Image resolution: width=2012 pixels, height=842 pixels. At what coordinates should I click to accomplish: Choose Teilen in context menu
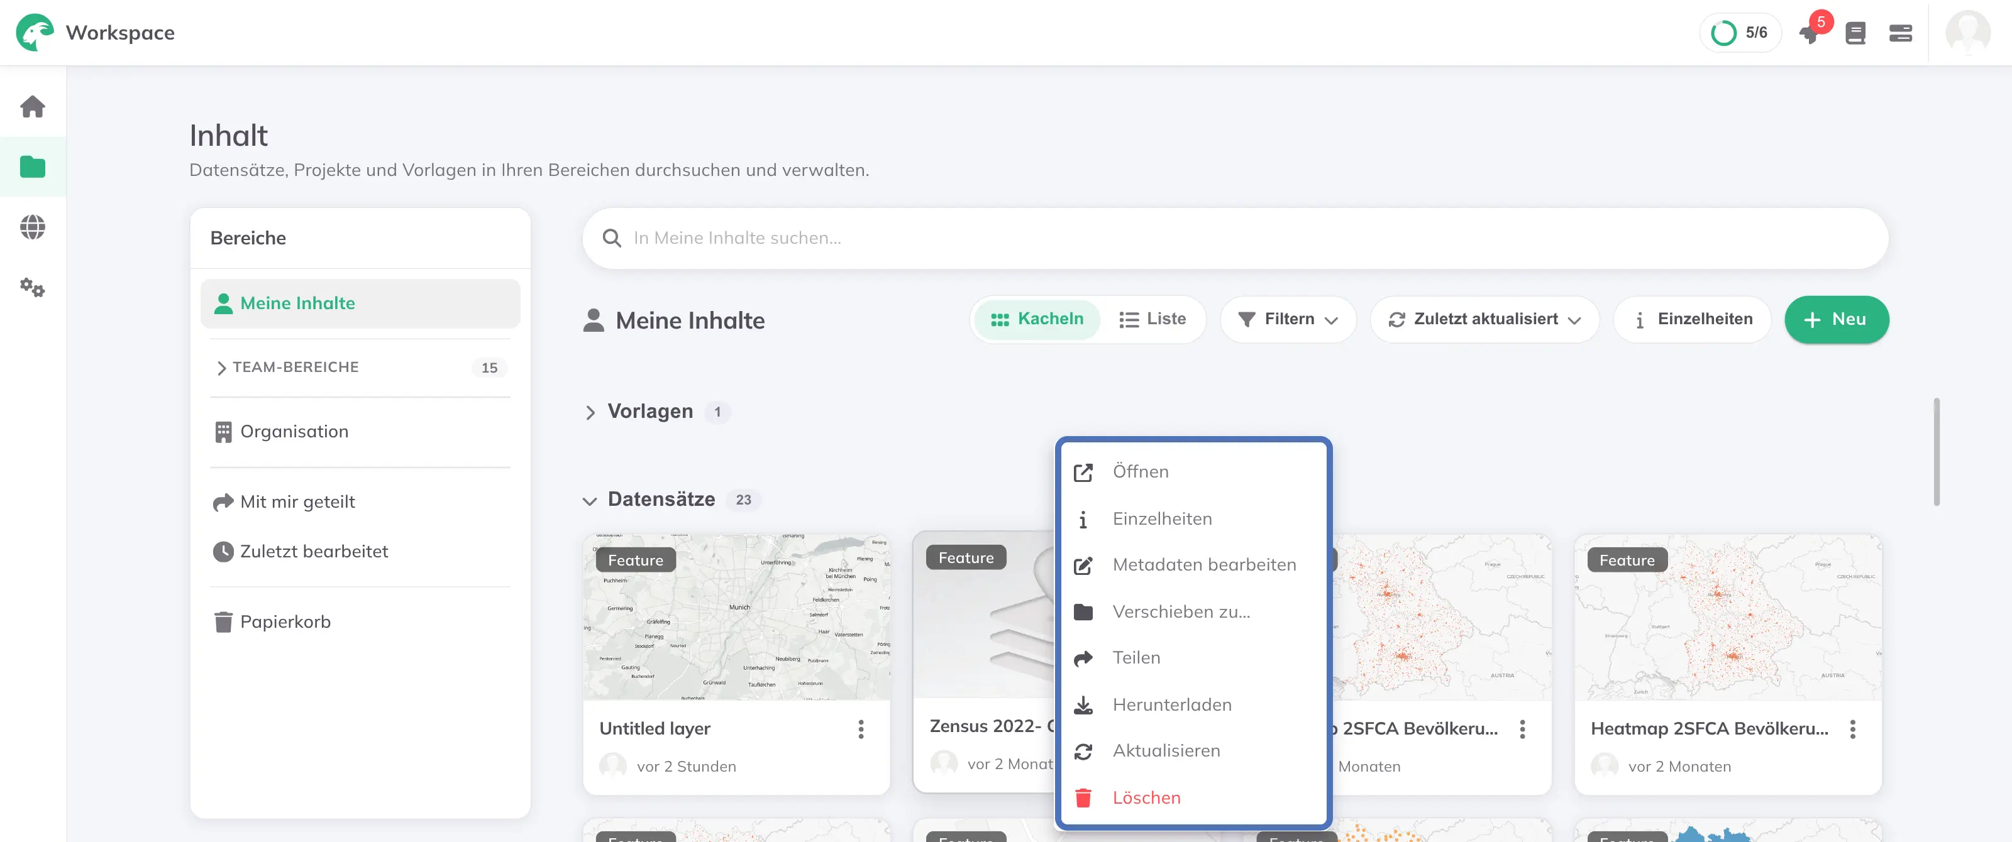(1193, 658)
